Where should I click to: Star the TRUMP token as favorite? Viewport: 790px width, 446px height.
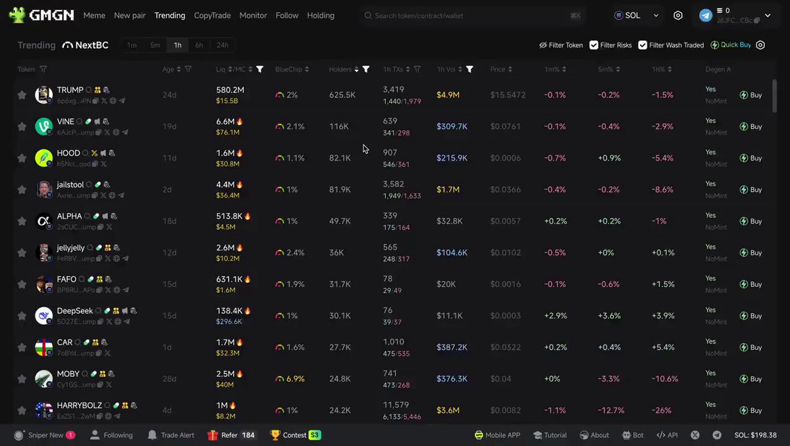coord(22,95)
